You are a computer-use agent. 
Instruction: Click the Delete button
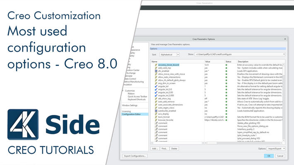[174, 148]
